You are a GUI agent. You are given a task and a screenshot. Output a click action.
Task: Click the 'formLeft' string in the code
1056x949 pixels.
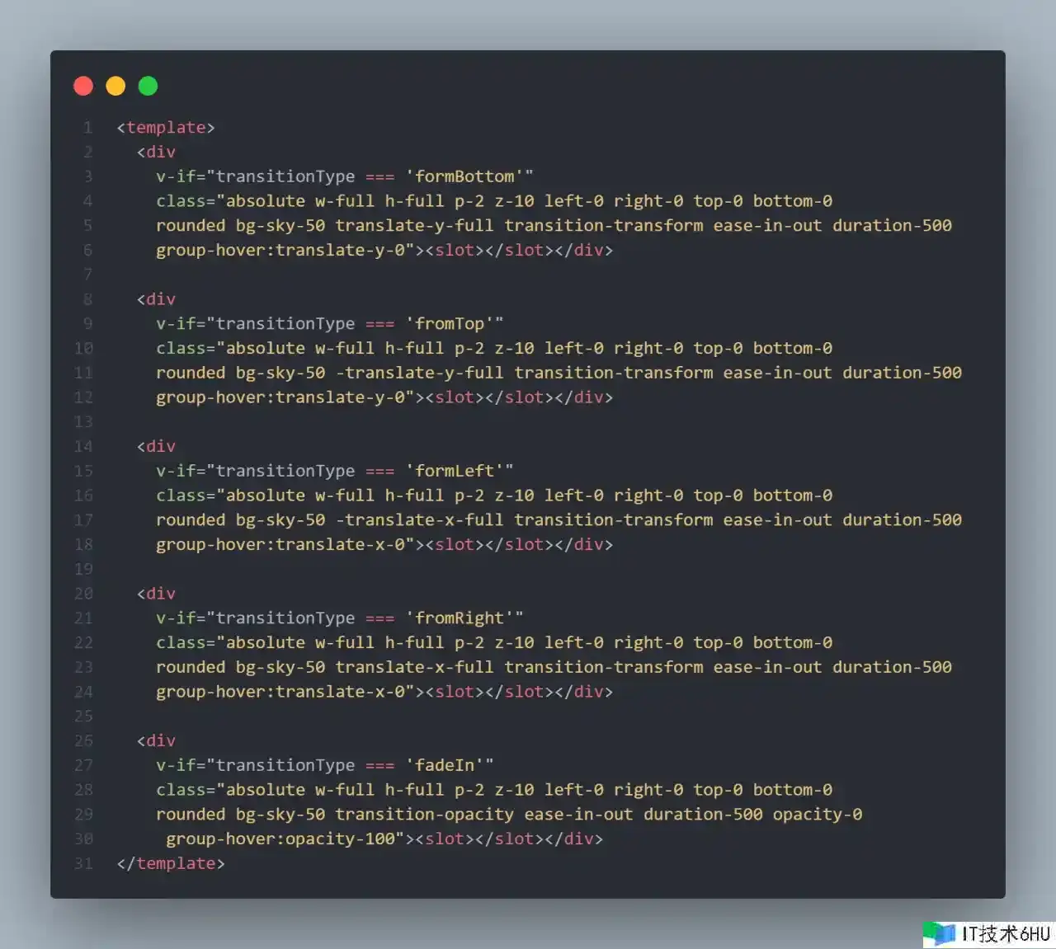pos(455,471)
